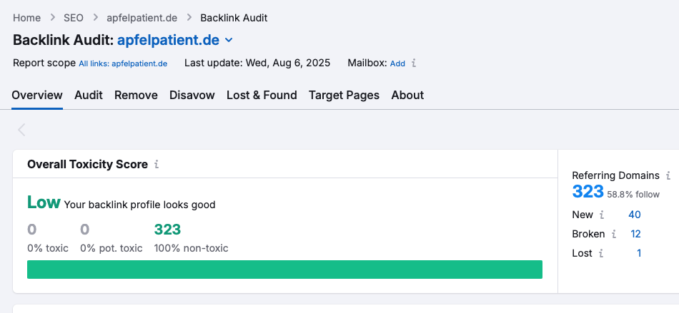The height and width of the screenshot is (313, 679).
Task: Click the back arrow below the tabs
Action: [21, 130]
